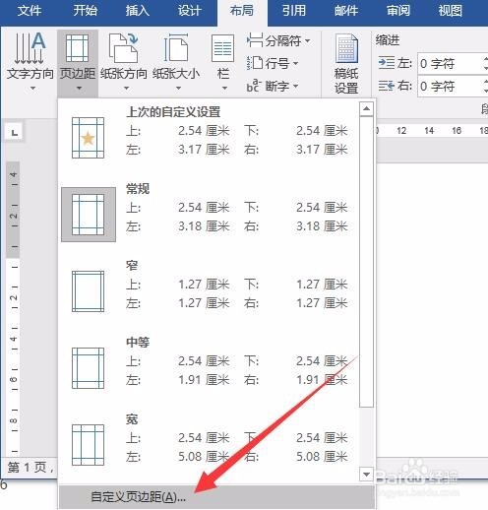Switch to the 审阅 tab
488x510 pixels.
coord(398,11)
